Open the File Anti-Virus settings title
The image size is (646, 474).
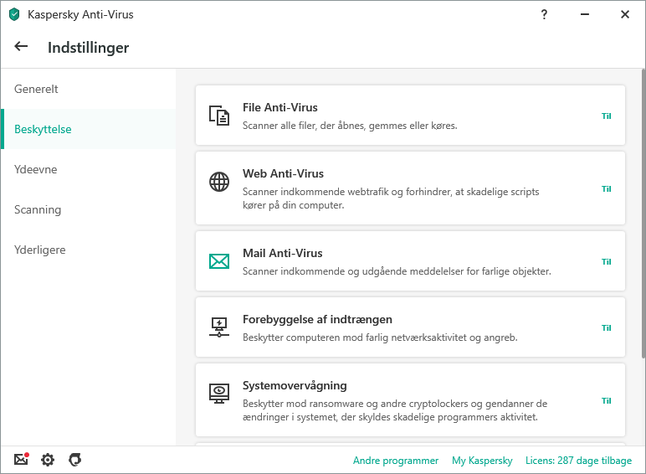[x=280, y=107]
